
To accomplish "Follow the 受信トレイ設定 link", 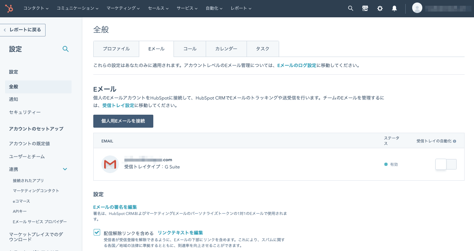I will [118, 106].
